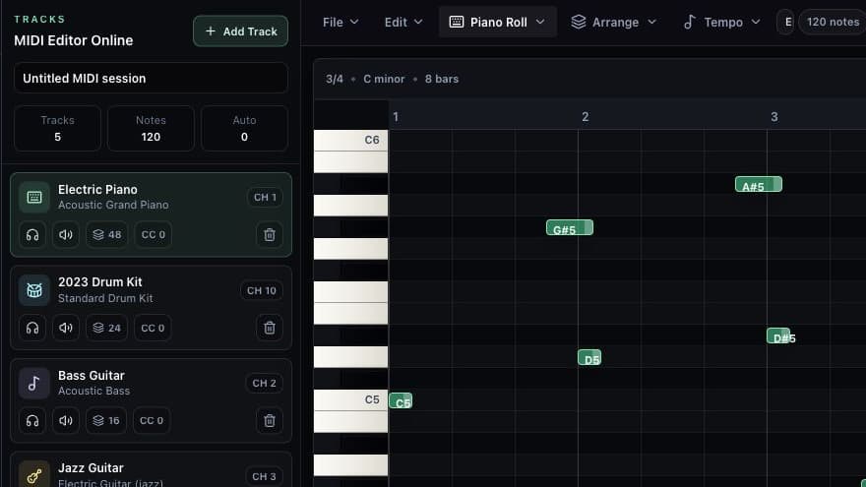Open the Piano Roll menu
The width and height of the screenshot is (866, 487).
pyautogui.click(x=497, y=22)
